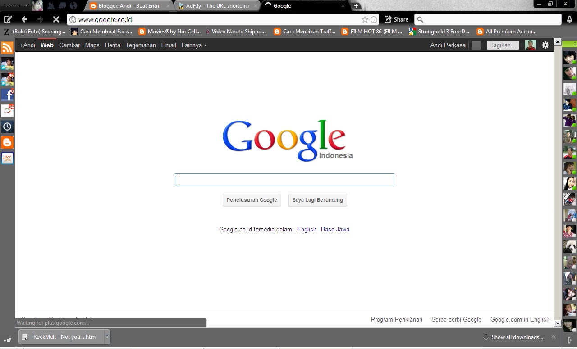Click the friends icon in the title bar

point(51,6)
